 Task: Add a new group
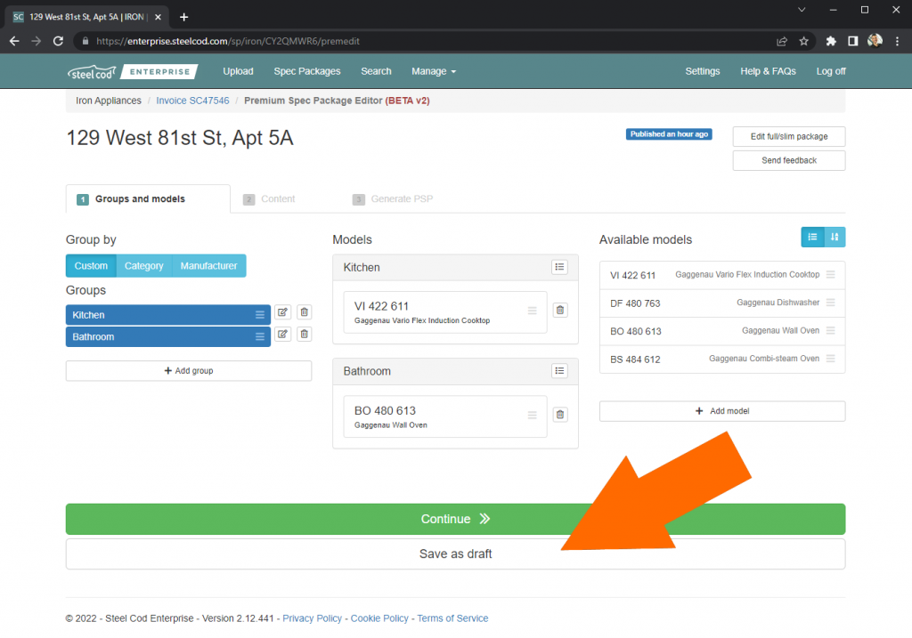[x=189, y=371]
